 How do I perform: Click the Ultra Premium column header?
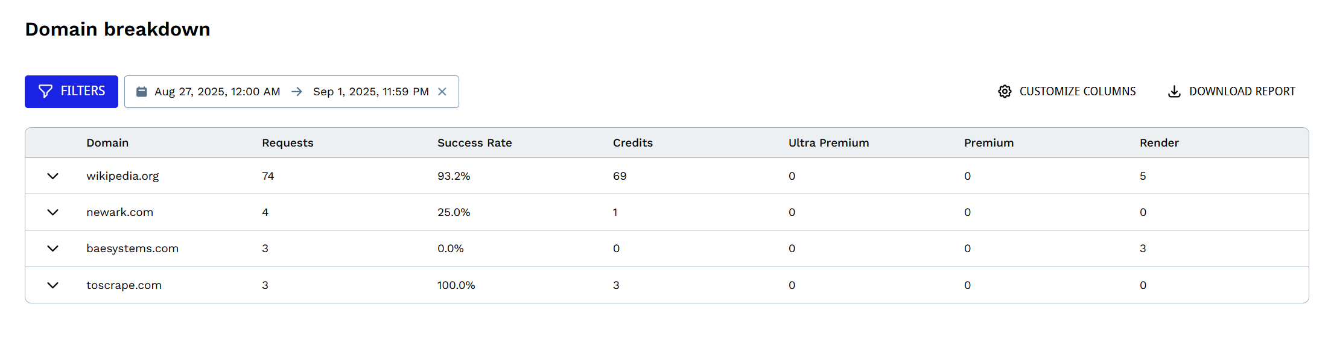[828, 143]
